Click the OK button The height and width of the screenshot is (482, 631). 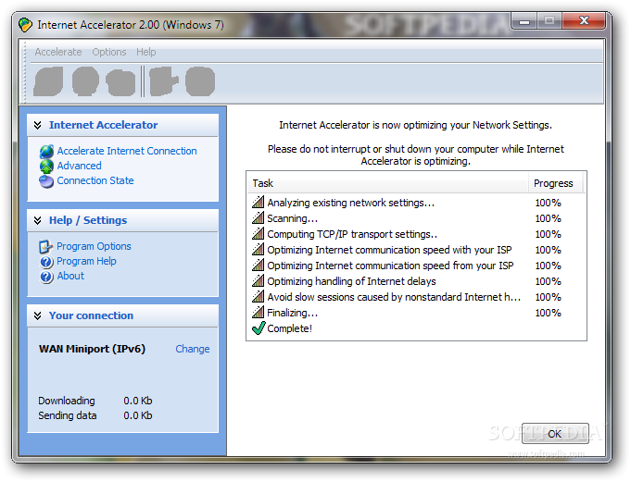click(555, 433)
